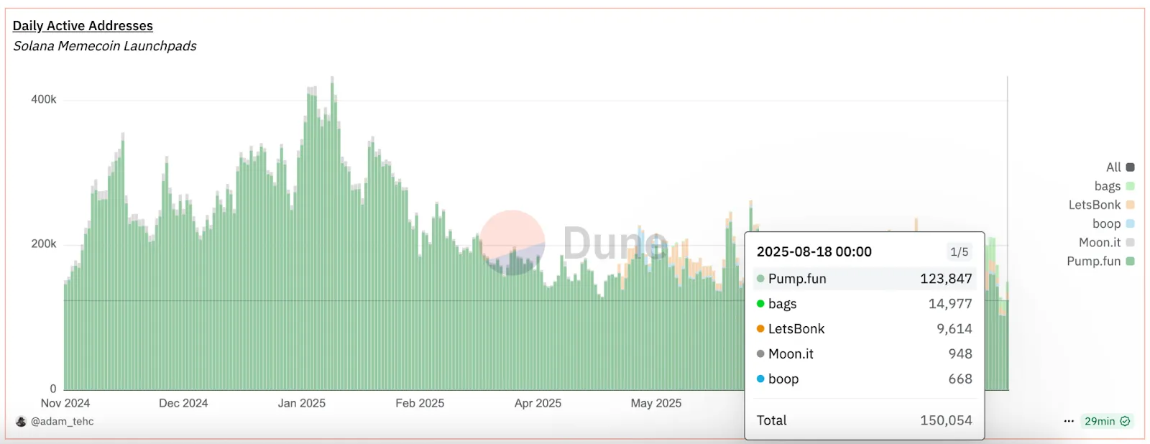Click the Dune logo watermark circle
The image size is (1150, 444).
point(512,243)
